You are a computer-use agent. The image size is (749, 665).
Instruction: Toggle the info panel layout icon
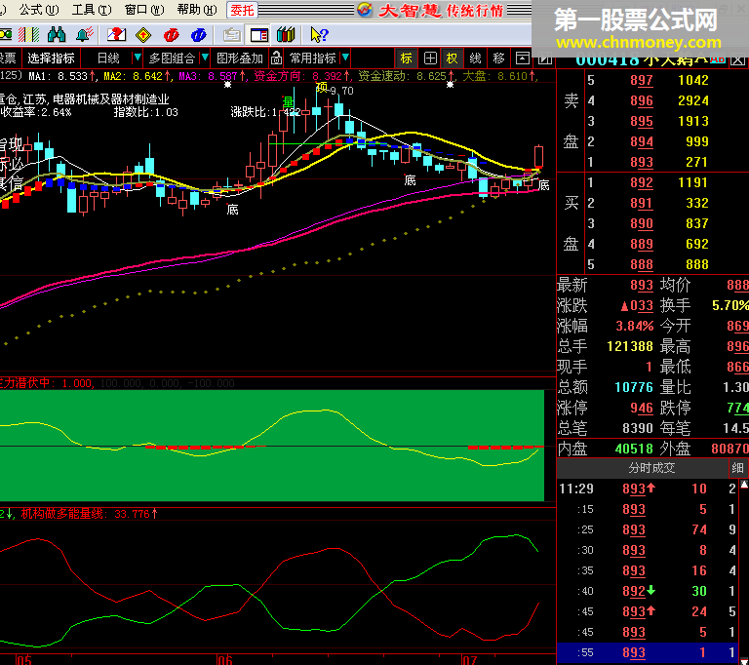pos(258,34)
